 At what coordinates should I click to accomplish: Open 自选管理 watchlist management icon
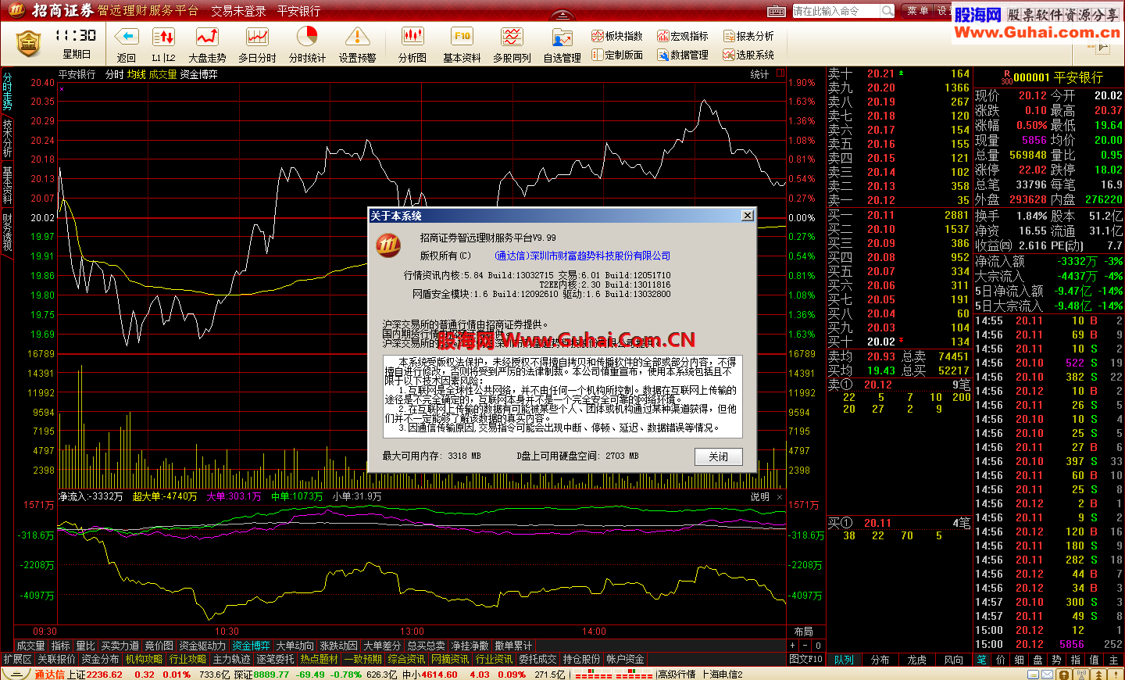tap(562, 37)
